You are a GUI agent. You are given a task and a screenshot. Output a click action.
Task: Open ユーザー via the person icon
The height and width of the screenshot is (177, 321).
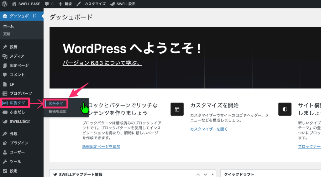coord(5,153)
